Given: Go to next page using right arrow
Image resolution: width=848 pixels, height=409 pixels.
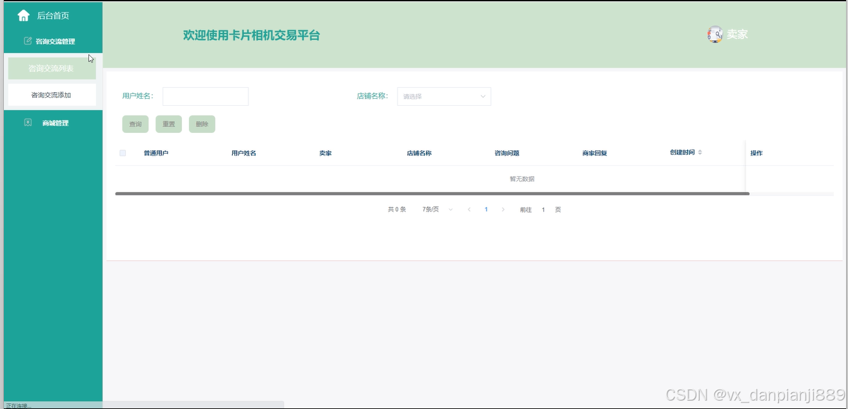Looking at the screenshot, I should (503, 210).
